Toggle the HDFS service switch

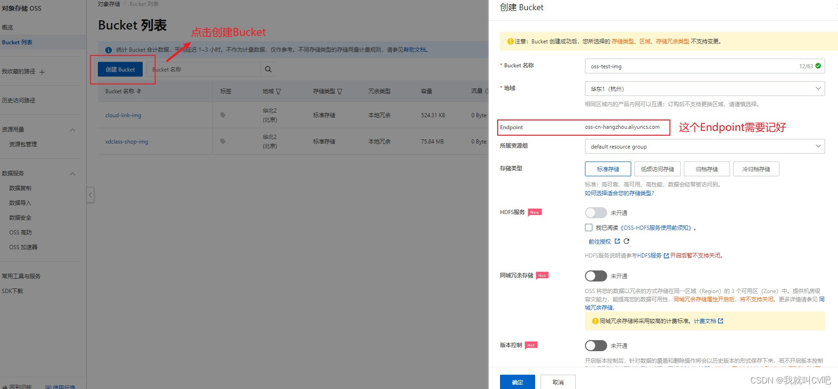pos(596,213)
